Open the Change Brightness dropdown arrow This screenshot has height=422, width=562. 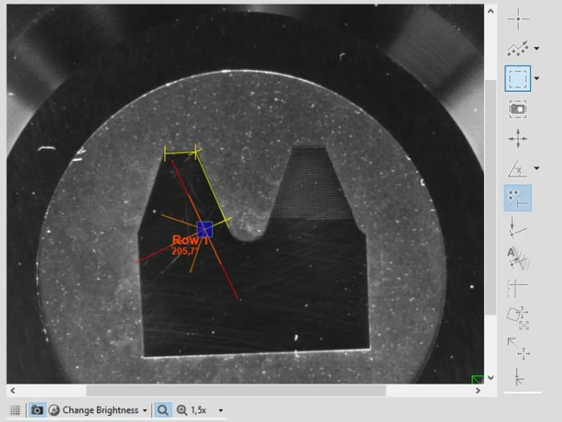tap(145, 410)
